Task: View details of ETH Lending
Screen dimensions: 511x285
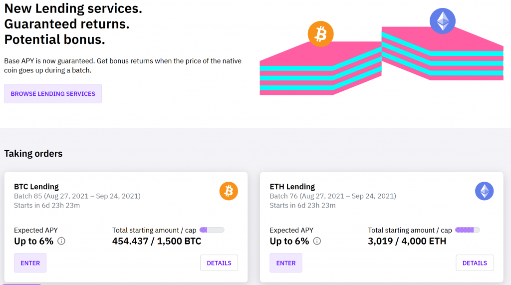Action: click(x=475, y=263)
